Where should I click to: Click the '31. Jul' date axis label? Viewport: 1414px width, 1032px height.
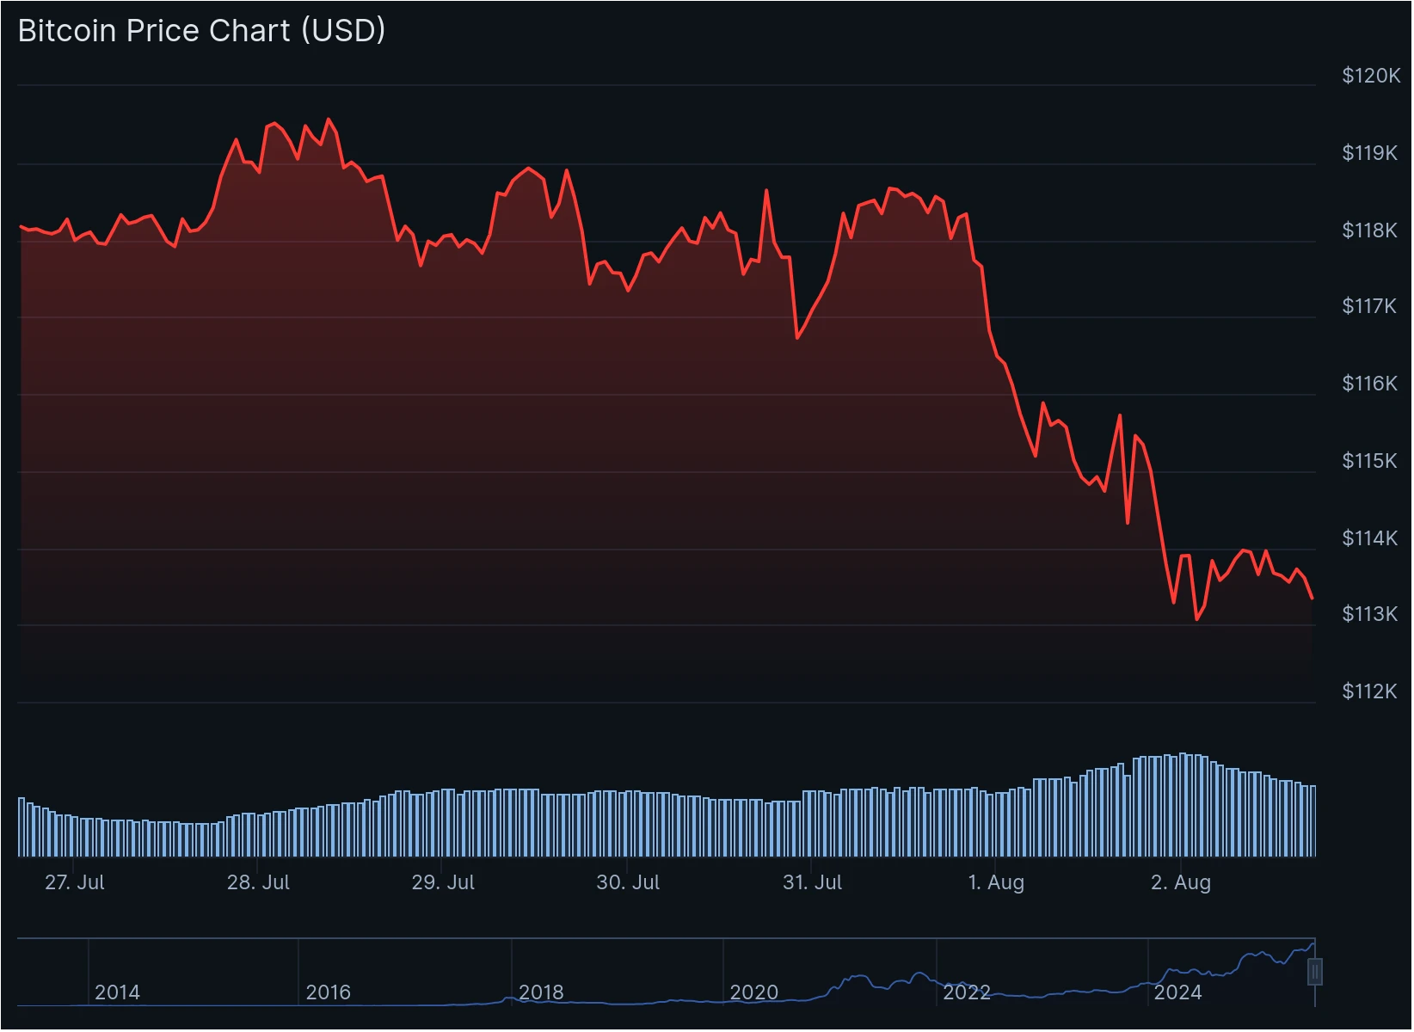point(812,882)
